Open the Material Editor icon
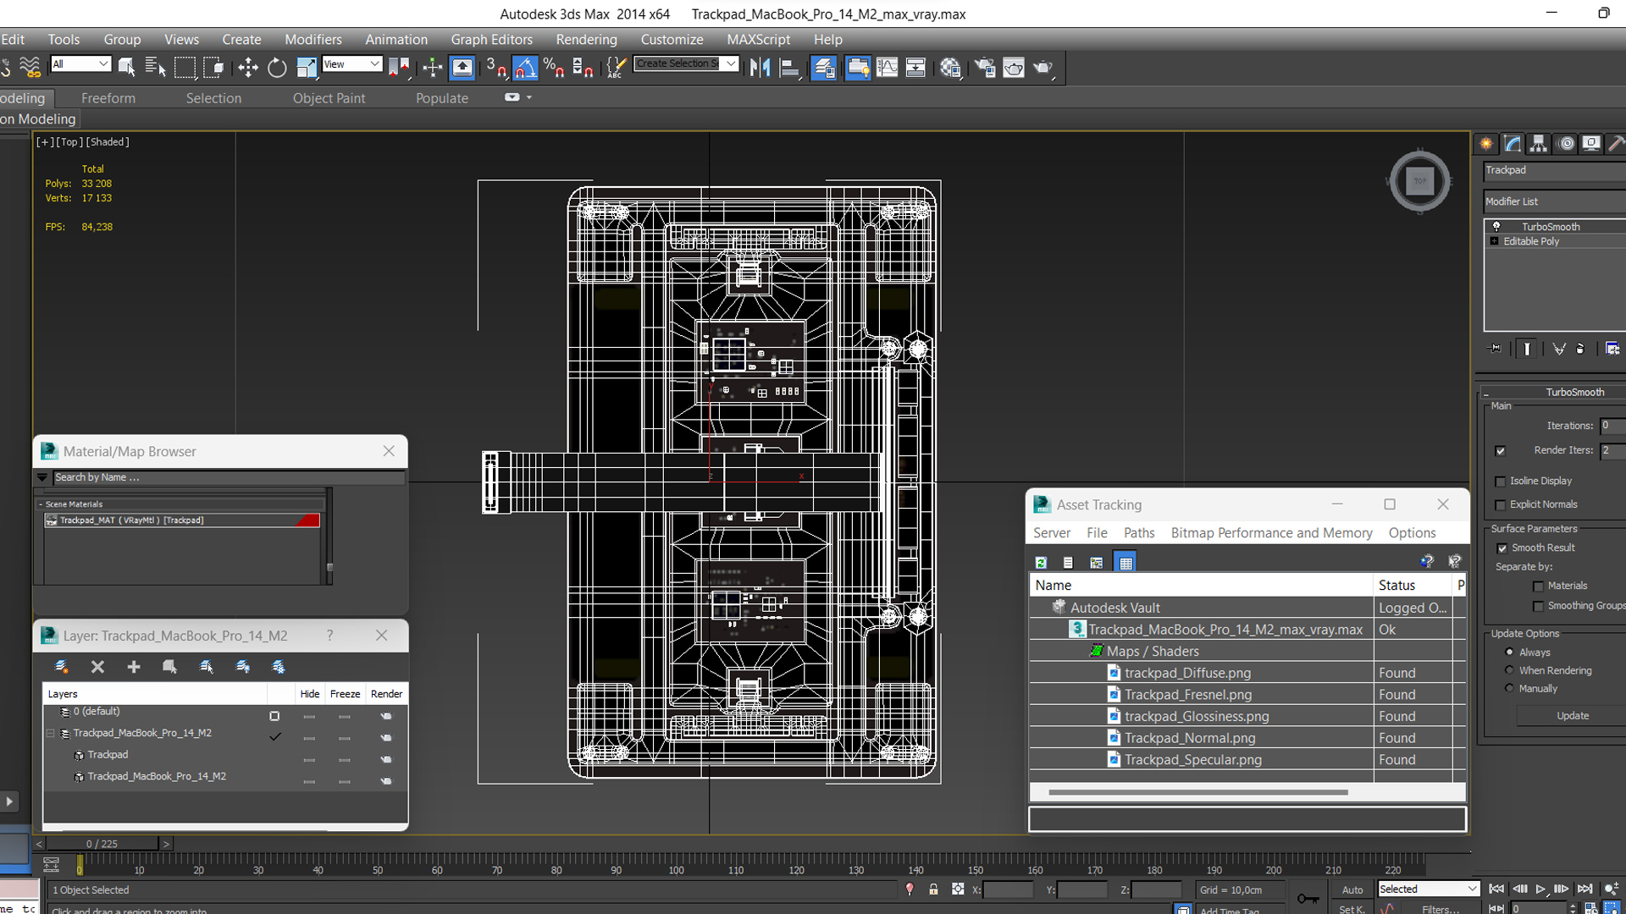Image resolution: width=1626 pixels, height=914 pixels. click(950, 68)
